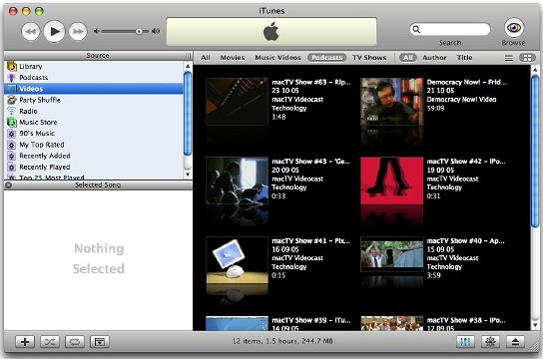The width and height of the screenshot is (543, 359).
Task: Open Party Shuffle
Action: click(94, 100)
